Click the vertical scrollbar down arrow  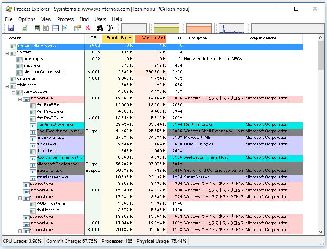coord(320,232)
